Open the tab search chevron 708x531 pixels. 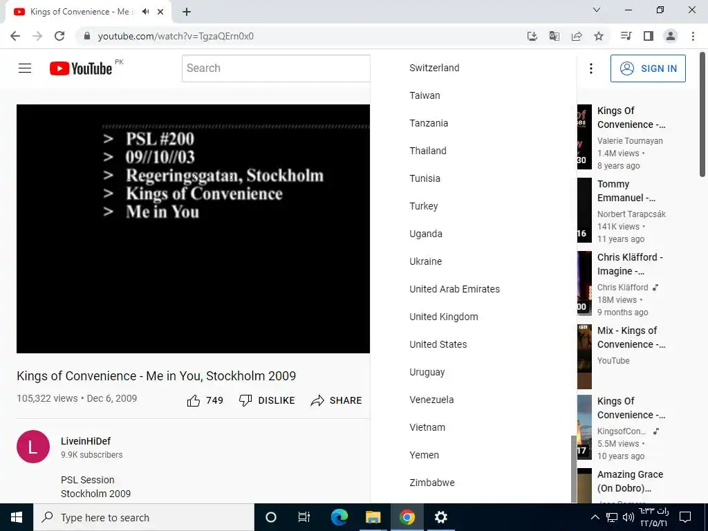[x=597, y=10]
